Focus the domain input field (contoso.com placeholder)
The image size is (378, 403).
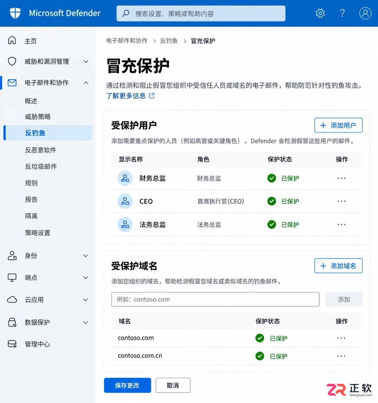(x=215, y=299)
